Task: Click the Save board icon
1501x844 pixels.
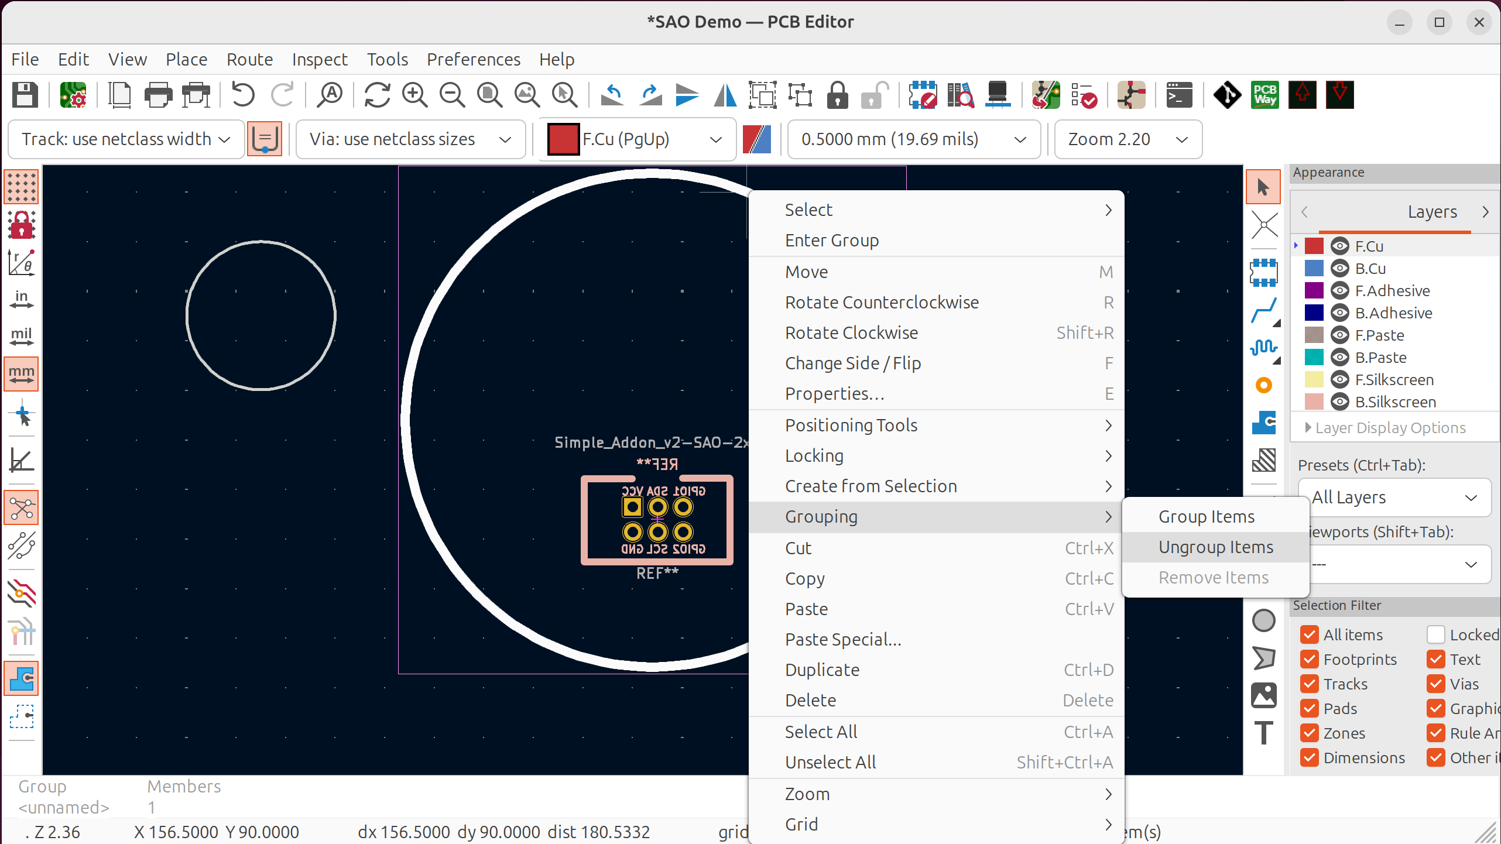Action: tap(25, 95)
